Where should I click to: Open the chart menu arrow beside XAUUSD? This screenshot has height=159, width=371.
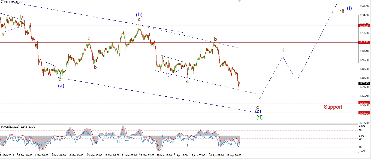[2, 2]
